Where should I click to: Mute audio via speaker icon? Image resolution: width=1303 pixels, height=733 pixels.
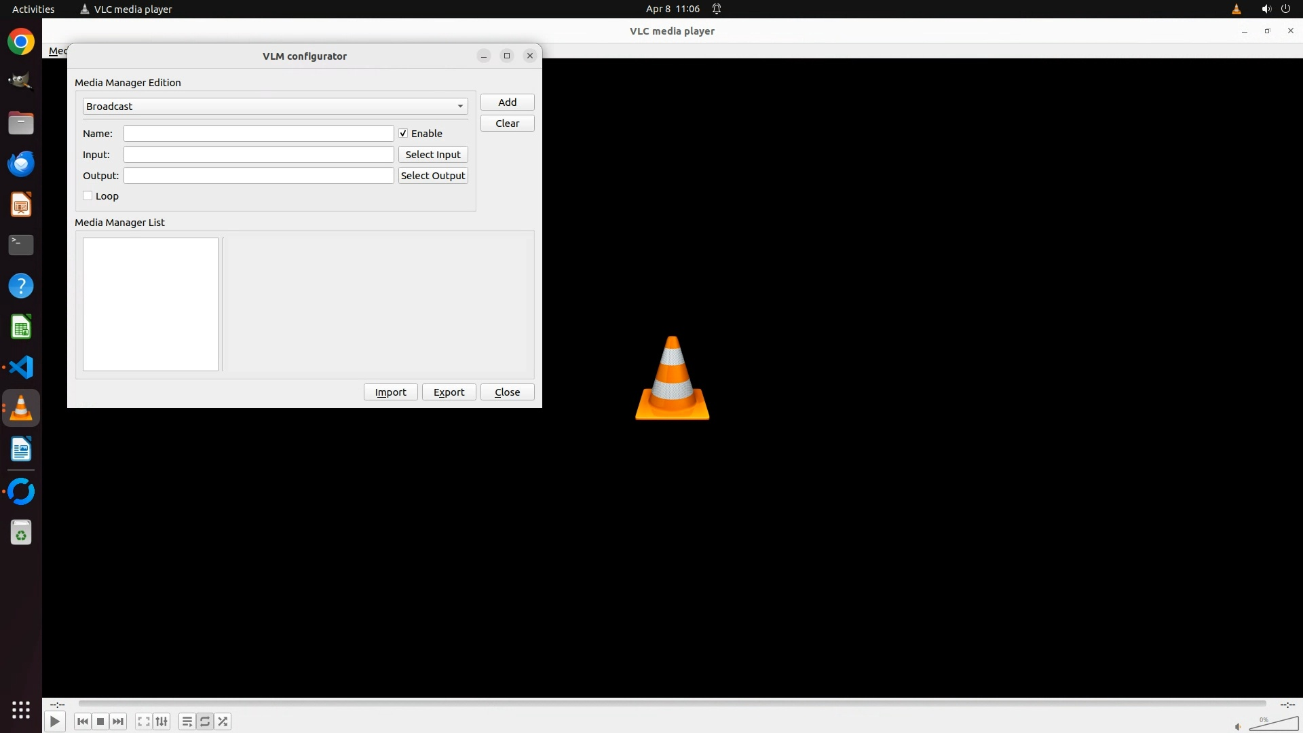1238,727
